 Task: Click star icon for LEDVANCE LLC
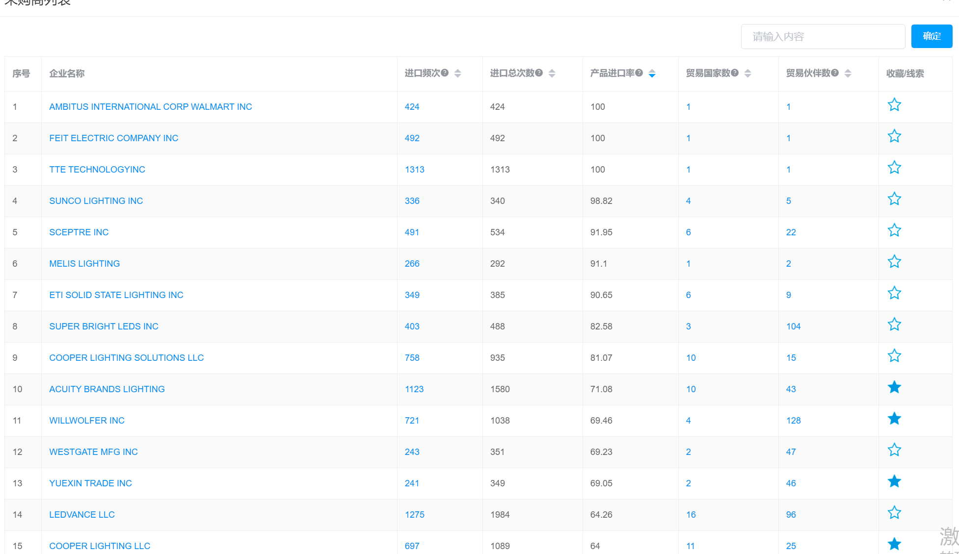pos(894,513)
